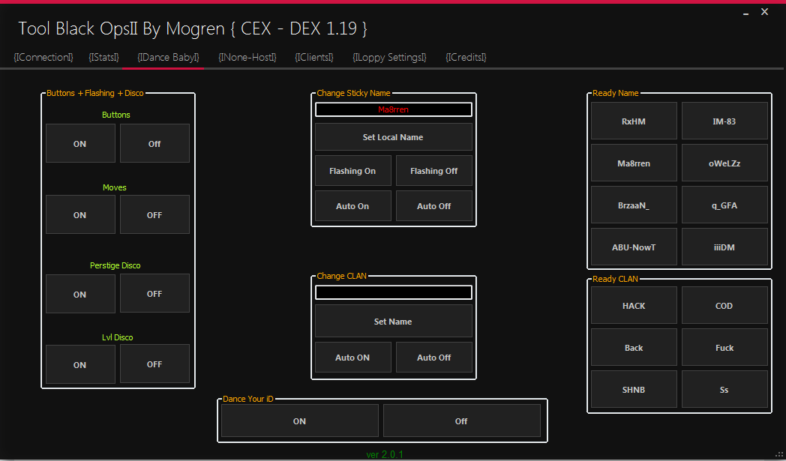Screen dimensions: 786x461
Task: Disable Moves with OFF
Action: [x=154, y=214]
